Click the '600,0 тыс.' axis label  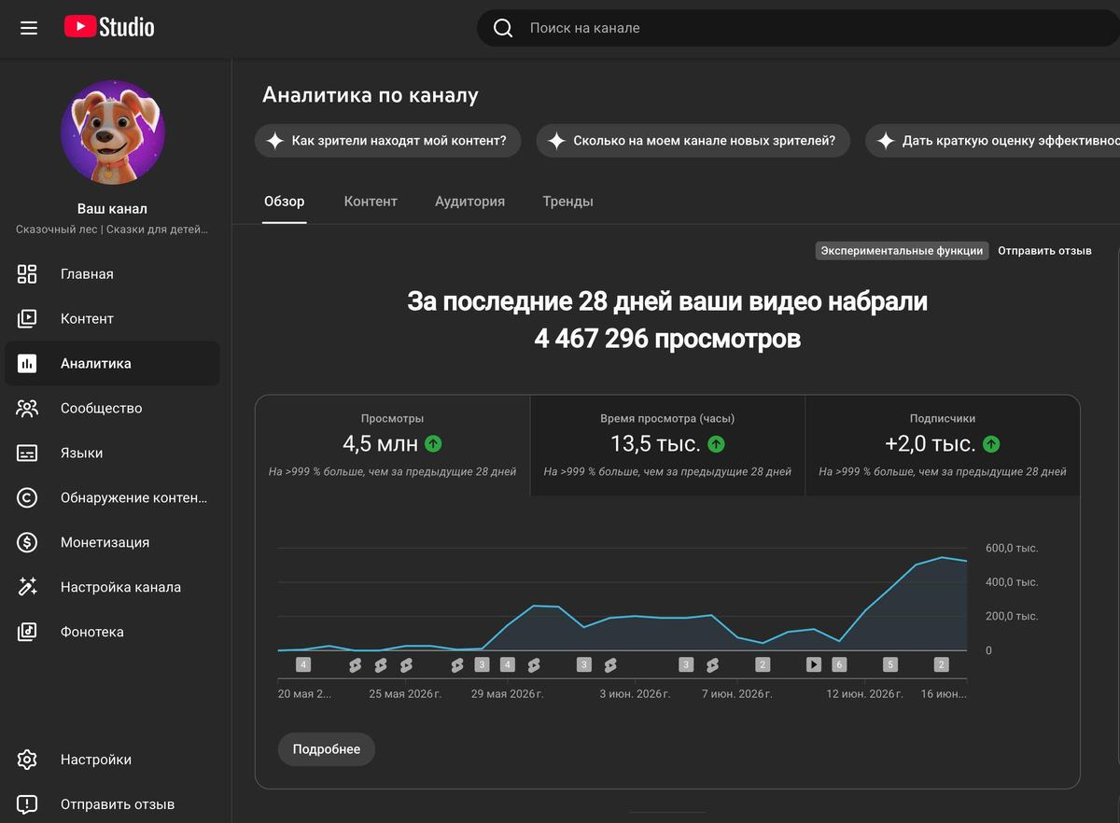(x=1012, y=548)
